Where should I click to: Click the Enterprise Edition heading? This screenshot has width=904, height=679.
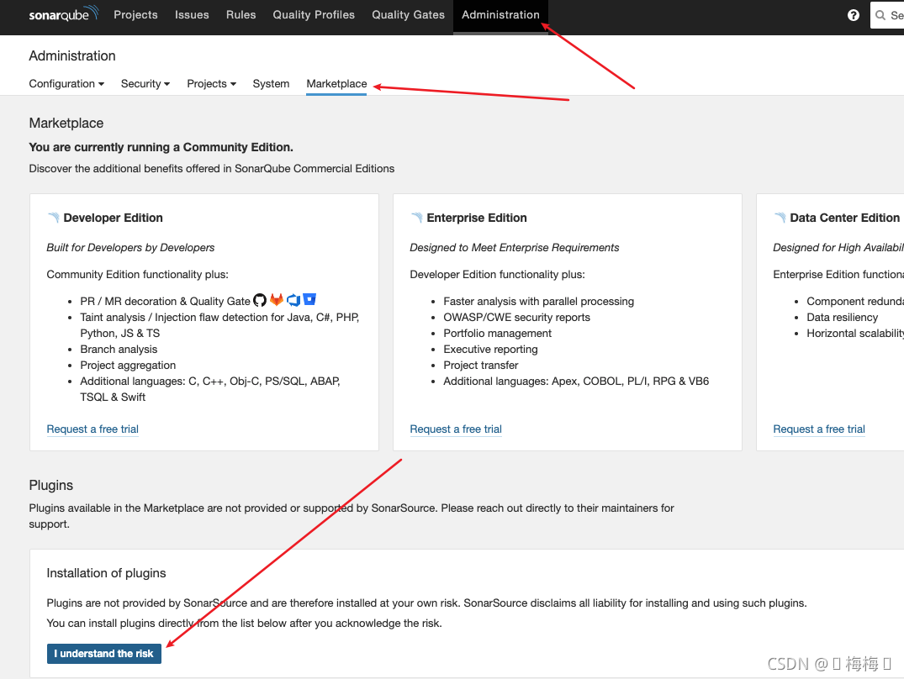point(477,218)
